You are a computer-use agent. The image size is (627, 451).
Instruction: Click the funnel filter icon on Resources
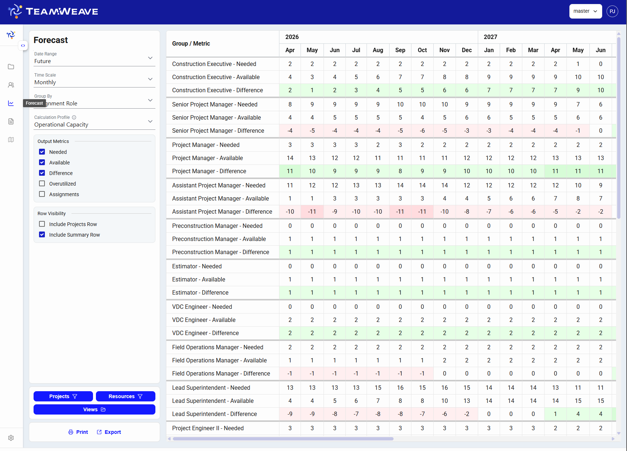pyautogui.click(x=140, y=396)
